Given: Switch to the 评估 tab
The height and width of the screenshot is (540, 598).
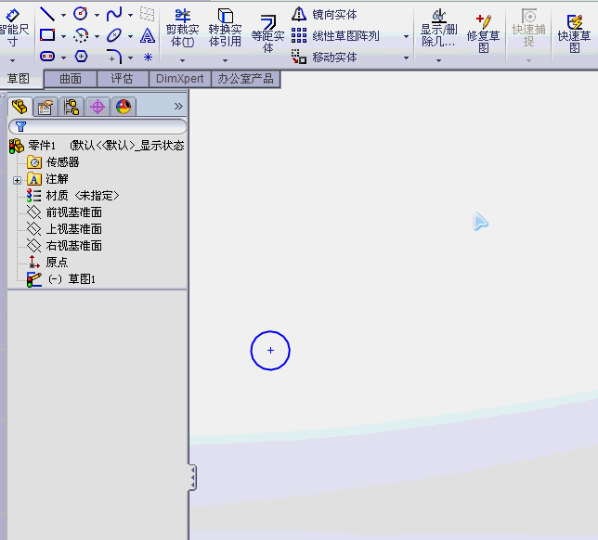Looking at the screenshot, I should (122, 79).
